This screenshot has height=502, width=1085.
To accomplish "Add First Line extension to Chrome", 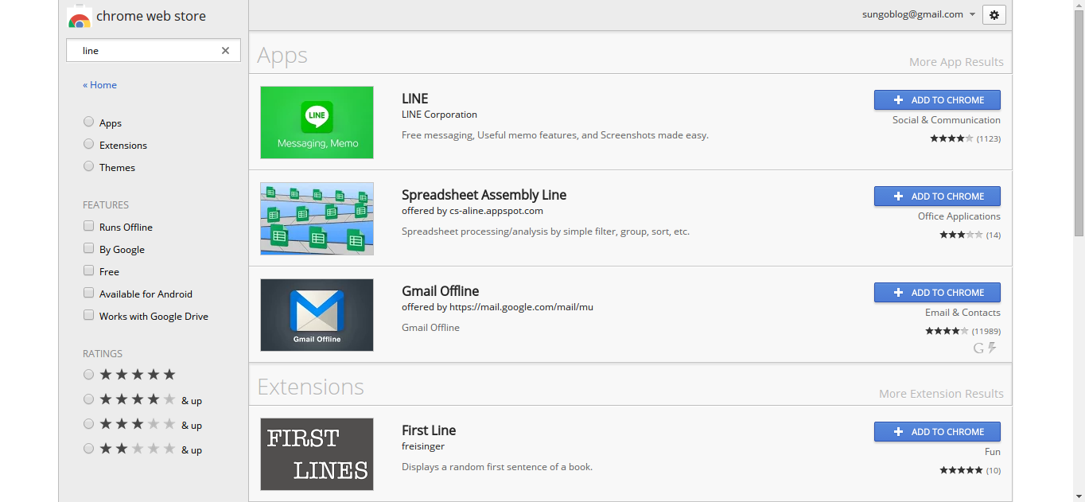I will tap(937, 431).
